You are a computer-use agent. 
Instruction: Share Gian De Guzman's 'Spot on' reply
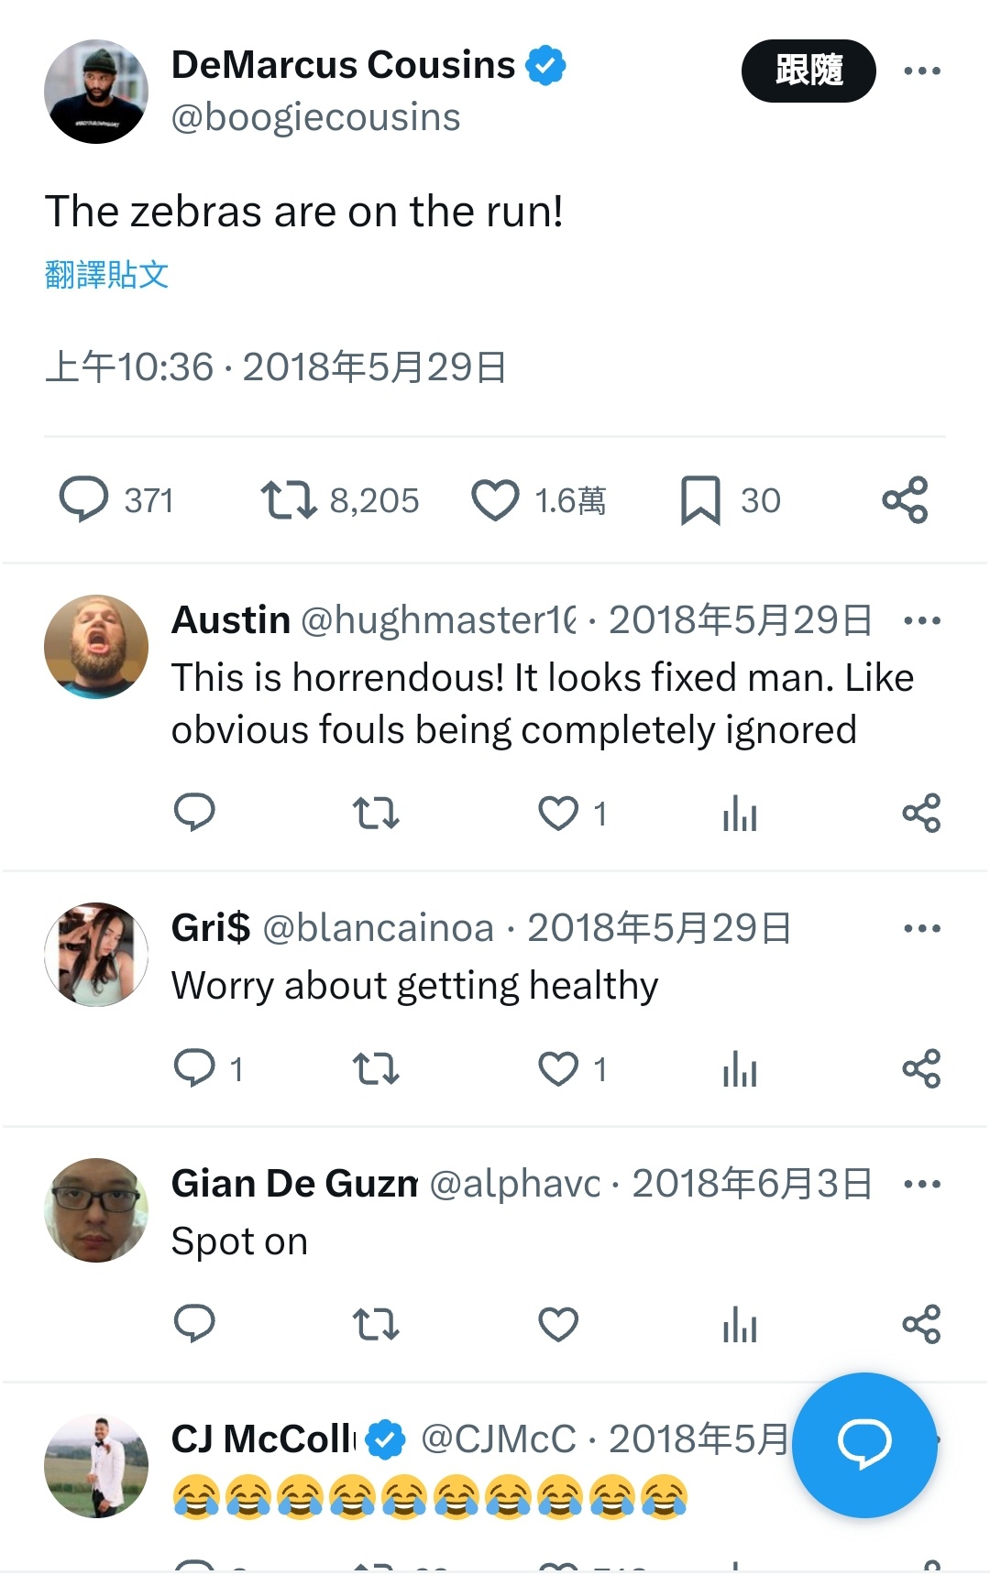921,1324
